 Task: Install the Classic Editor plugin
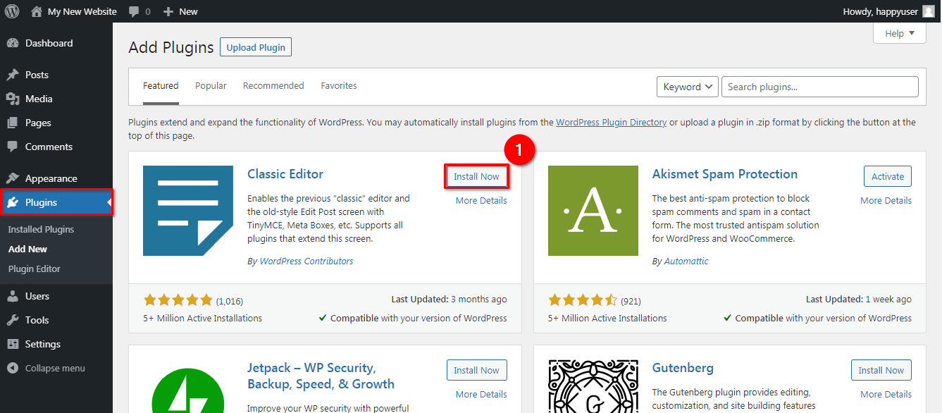point(476,176)
